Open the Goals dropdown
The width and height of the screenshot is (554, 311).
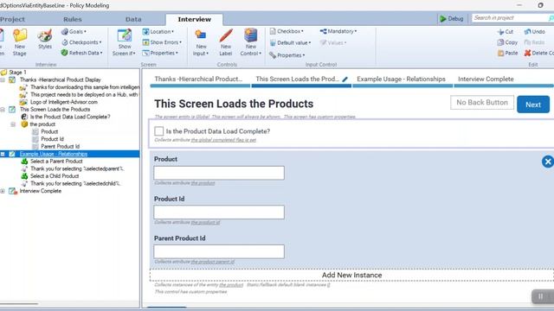tap(74, 32)
